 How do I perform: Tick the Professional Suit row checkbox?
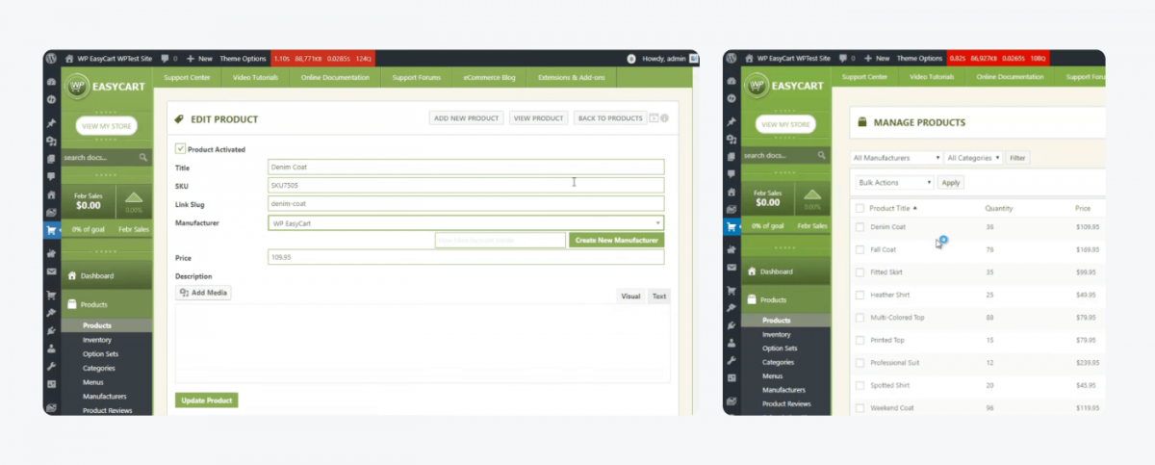860,363
